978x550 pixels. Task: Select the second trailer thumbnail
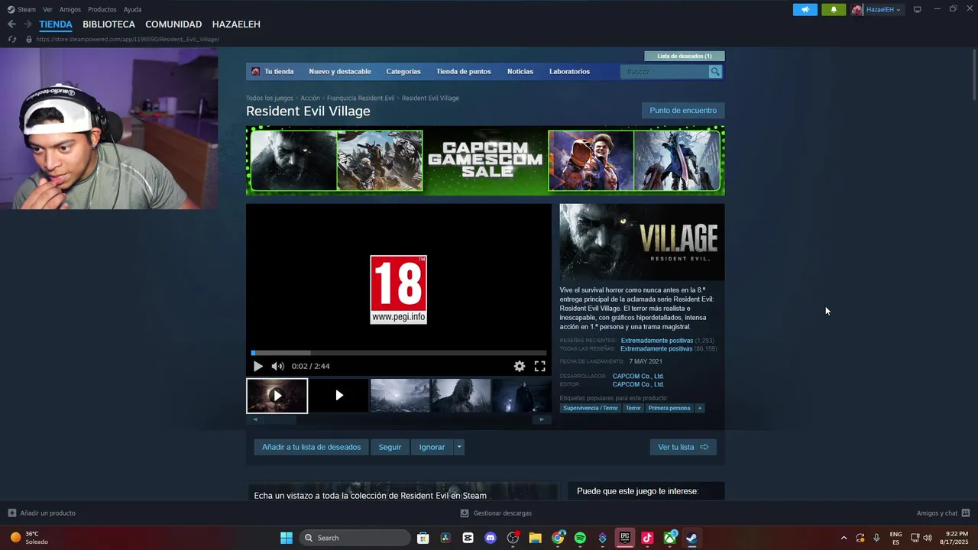[338, 396]
